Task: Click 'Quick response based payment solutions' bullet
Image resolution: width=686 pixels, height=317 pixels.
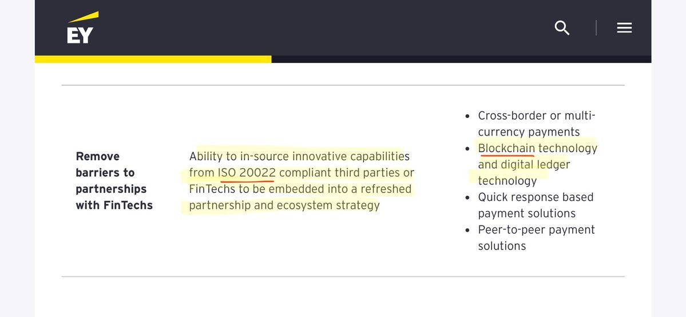Action: 536,205
